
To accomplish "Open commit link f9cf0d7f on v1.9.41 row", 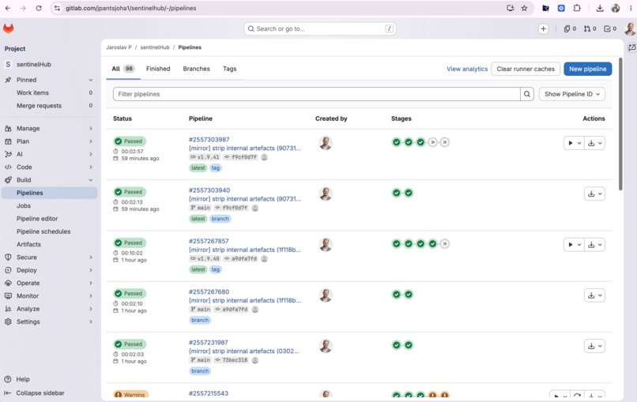I will pos(243,157).
